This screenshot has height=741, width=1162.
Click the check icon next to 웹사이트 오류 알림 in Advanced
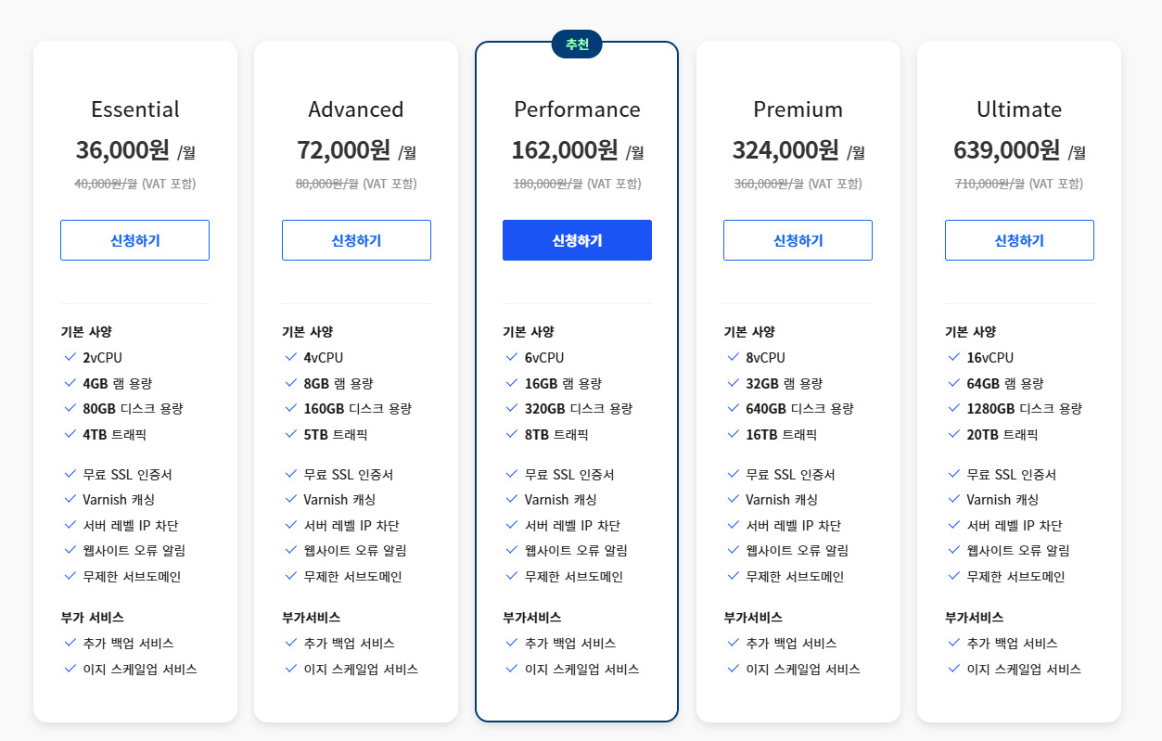coord(291,550)
